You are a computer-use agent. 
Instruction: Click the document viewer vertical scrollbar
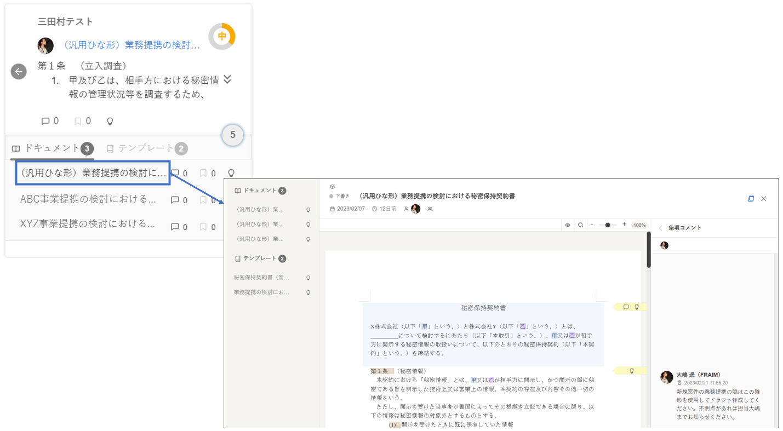649,250
